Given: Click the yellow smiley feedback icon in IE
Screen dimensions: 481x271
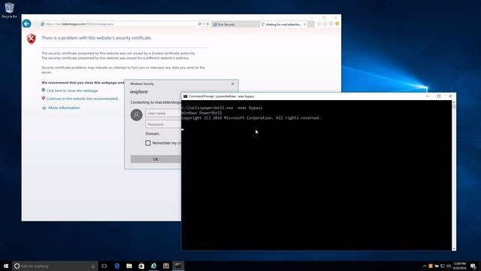Looking at the screenshot, I should [337, 23].
